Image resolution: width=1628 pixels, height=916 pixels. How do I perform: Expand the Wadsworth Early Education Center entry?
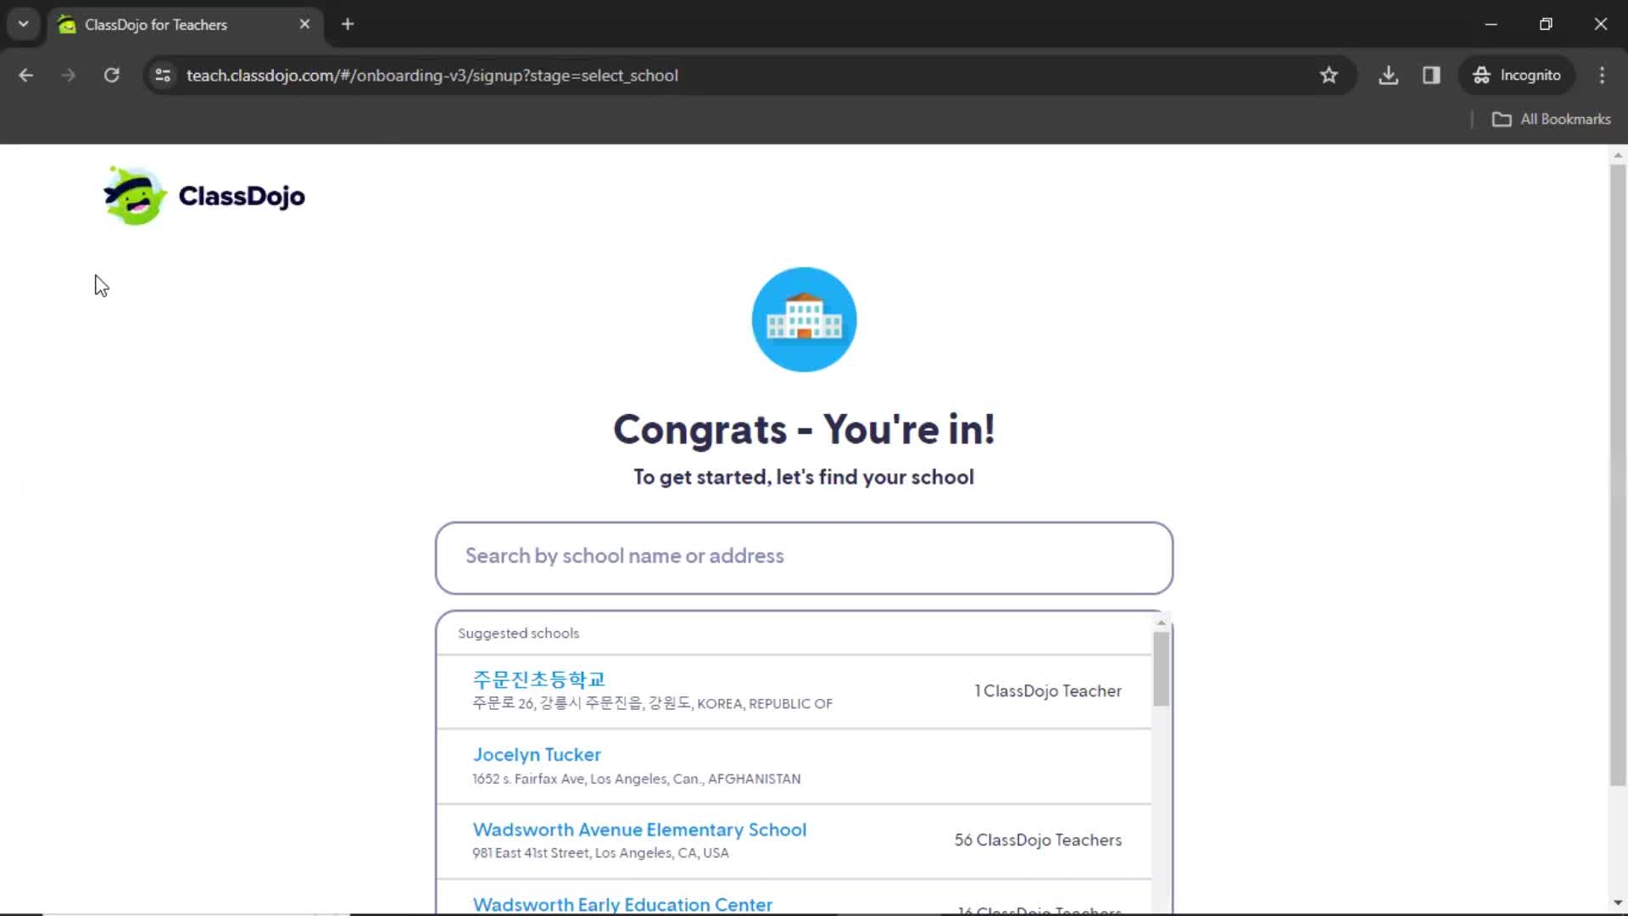click(x=623, y=903)
